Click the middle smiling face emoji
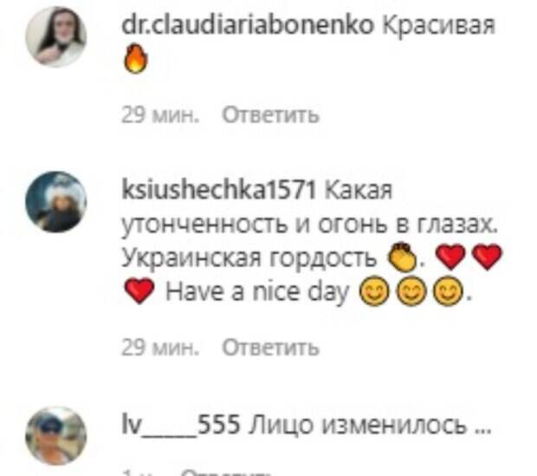537x476 pixels. (411, 290)
